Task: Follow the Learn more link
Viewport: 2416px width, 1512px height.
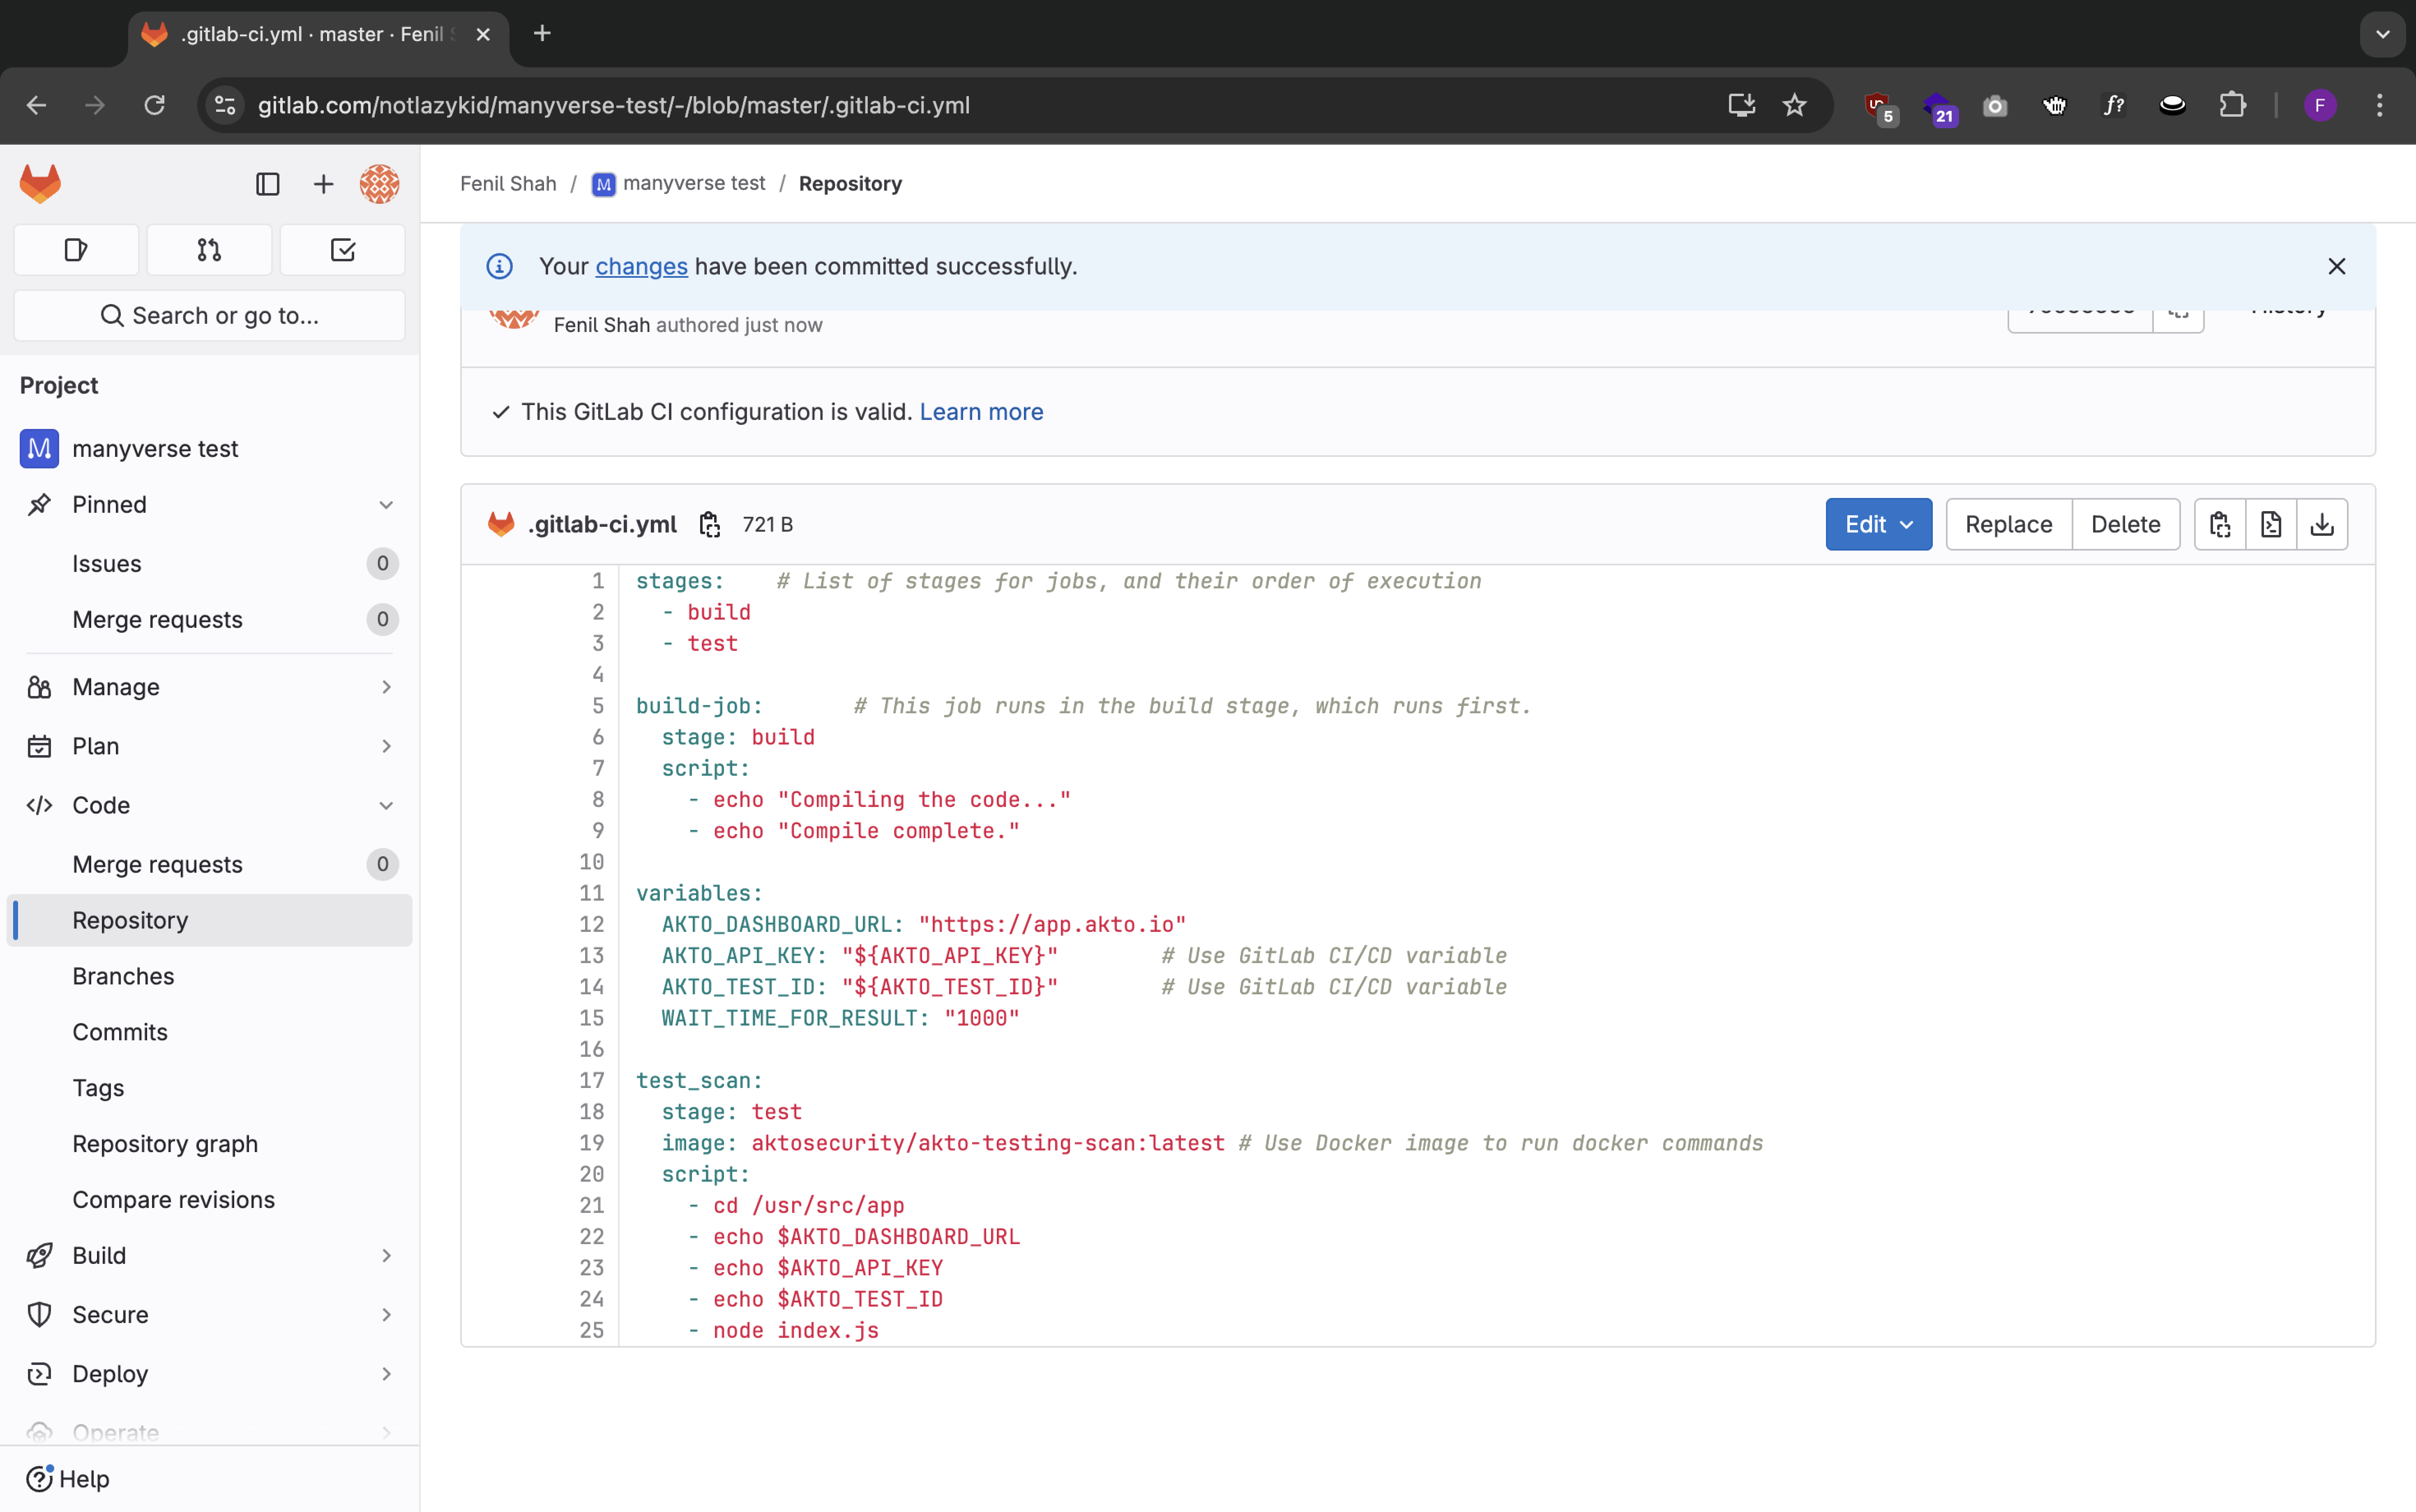Action: click(981, 412)
